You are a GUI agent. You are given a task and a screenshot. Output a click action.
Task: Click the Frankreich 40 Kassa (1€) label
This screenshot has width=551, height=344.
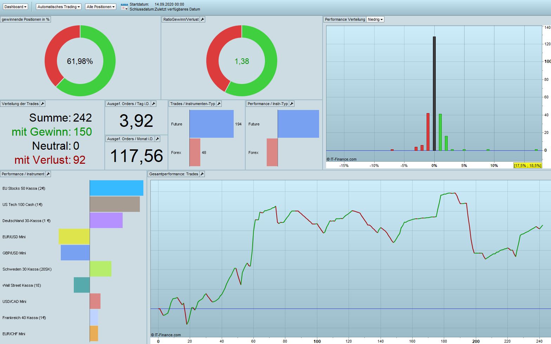point(24,318)
